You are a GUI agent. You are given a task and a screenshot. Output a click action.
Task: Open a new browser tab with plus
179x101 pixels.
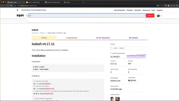point(83,2)
